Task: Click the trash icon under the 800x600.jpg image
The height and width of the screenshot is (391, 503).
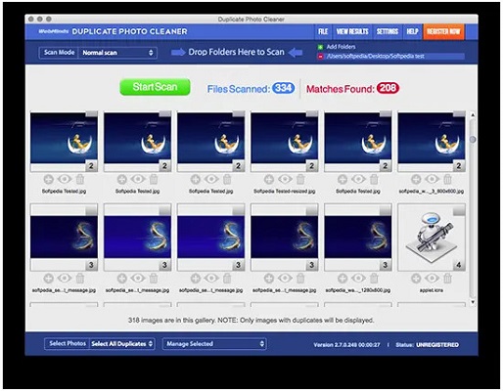Action: [x=447, y=179]
